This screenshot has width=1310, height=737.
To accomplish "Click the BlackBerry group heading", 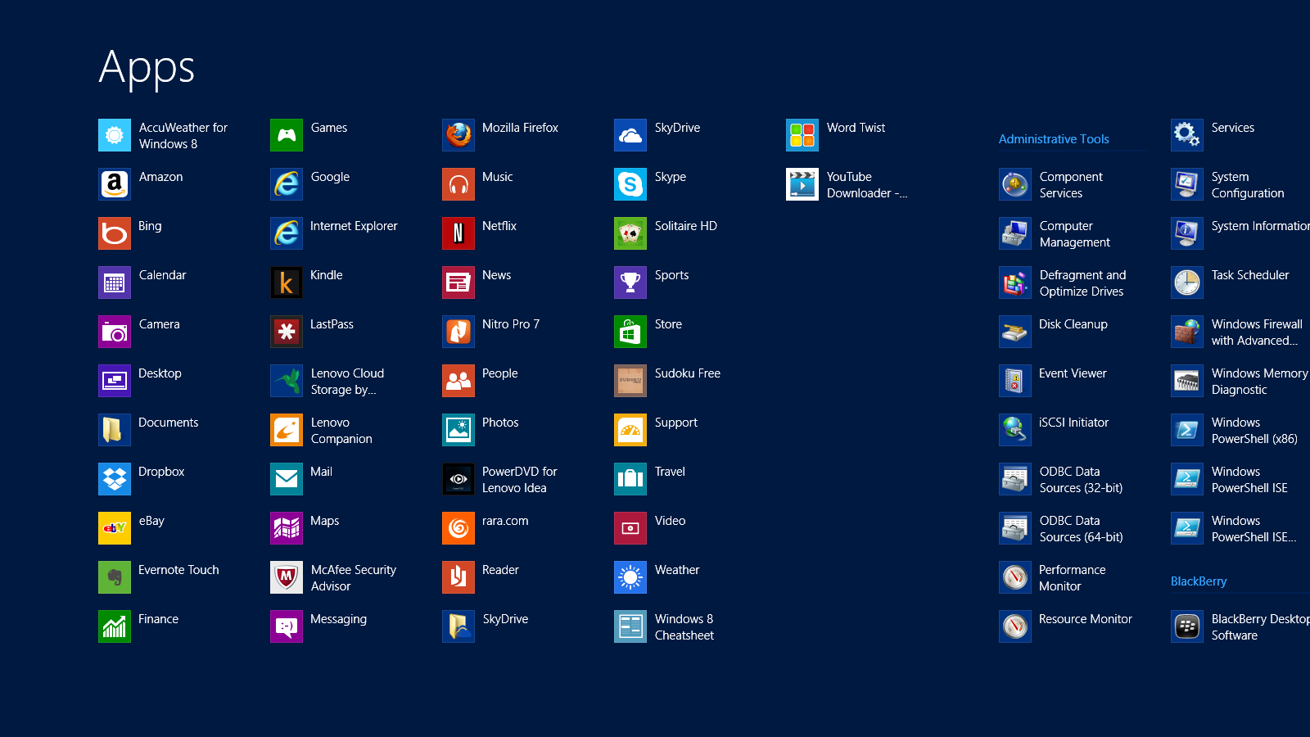I will click(x=1199, y=581).
